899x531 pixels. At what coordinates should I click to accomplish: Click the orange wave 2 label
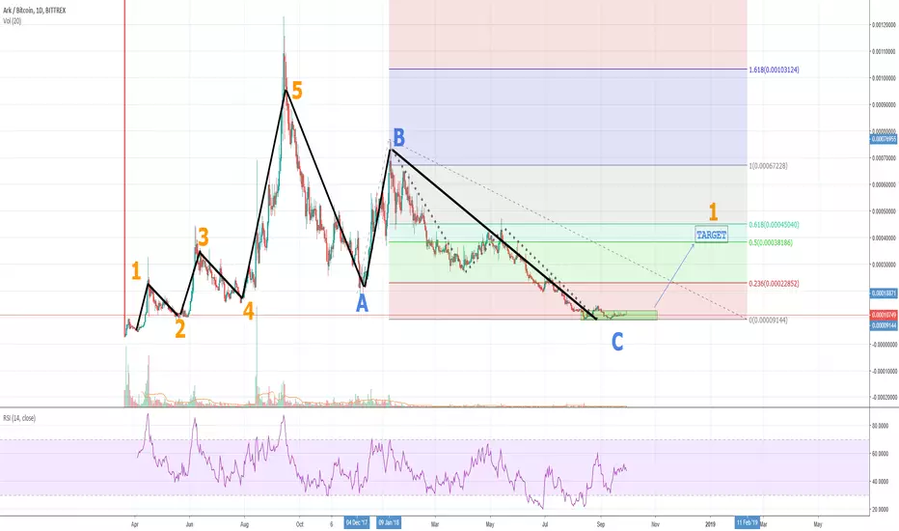(180, 329)
